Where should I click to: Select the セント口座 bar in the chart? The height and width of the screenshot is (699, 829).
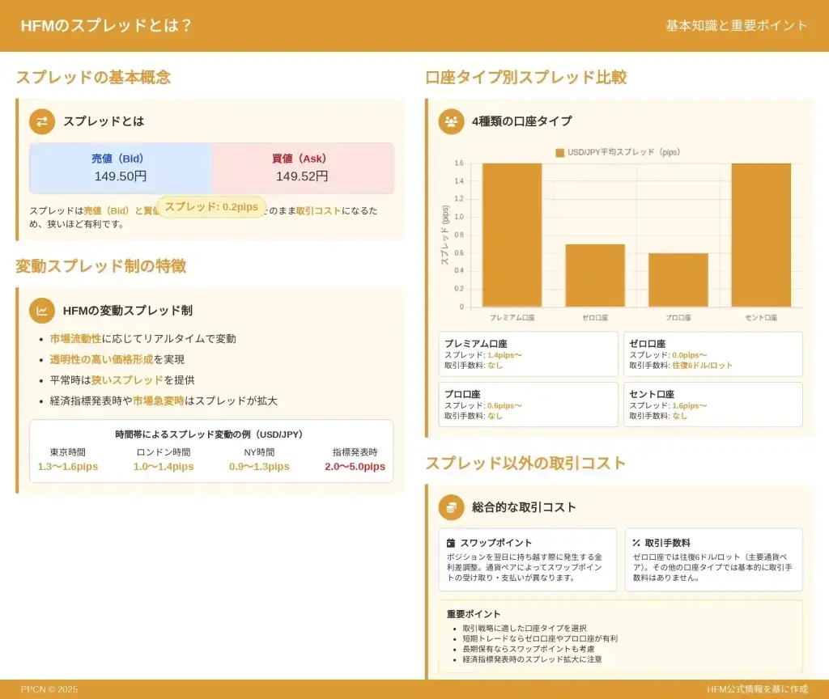761,235
